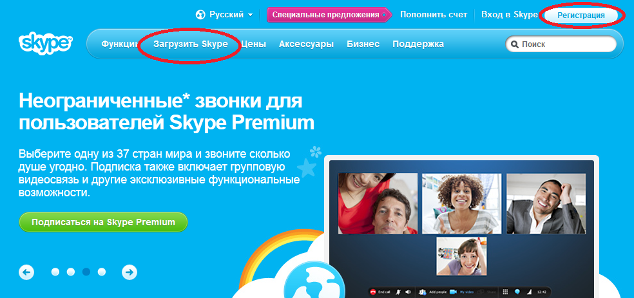634x298 pixels.
Task: Click the man in suit thumbnail
Action: point(546,203)
